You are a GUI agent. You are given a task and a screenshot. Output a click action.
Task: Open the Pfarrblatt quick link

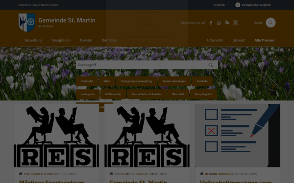click(178, 94)
